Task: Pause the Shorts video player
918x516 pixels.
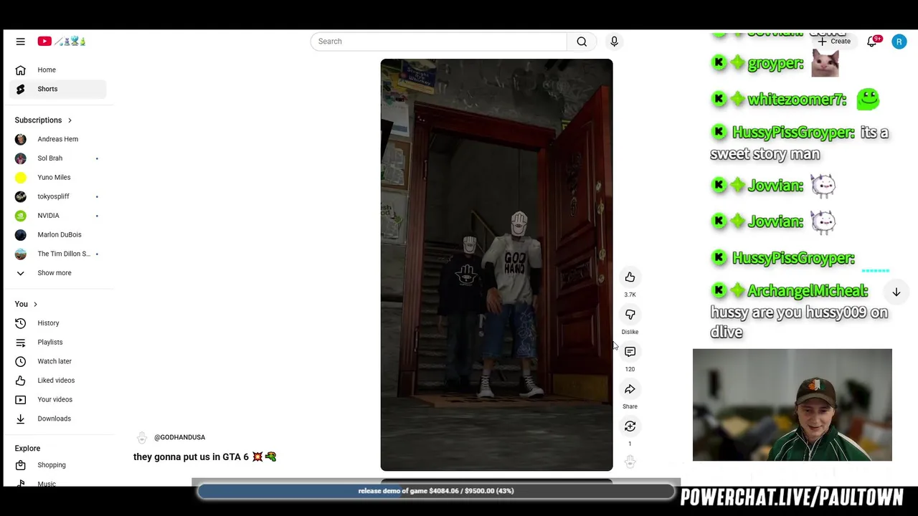Action: [x=496, y=264]
